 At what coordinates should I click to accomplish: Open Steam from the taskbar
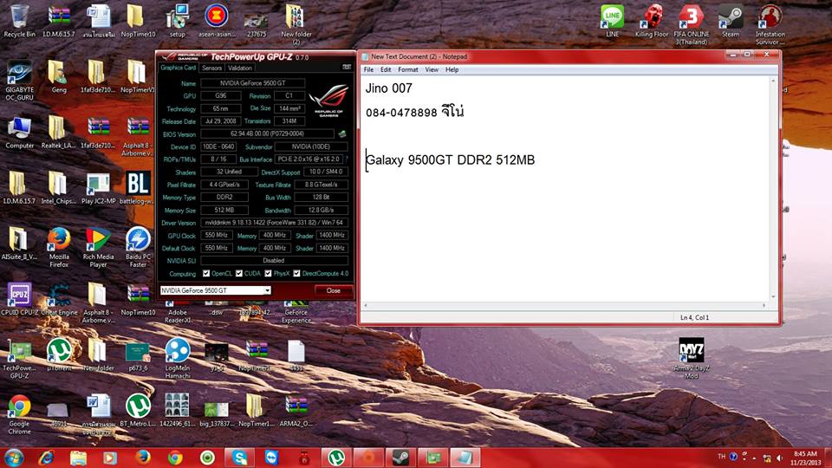coord(400,457)
